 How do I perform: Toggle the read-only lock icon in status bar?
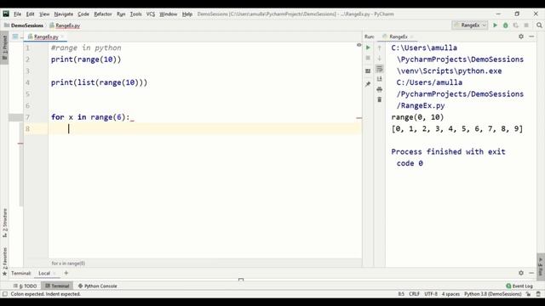528,294
